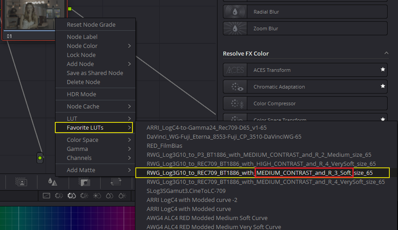Screen dimensions: 398x230
Task: Select the Color Compressor effect
Action: click(305, 103)
